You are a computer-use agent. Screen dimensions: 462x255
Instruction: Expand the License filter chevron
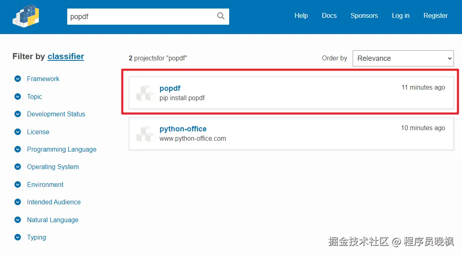[18, 132]
